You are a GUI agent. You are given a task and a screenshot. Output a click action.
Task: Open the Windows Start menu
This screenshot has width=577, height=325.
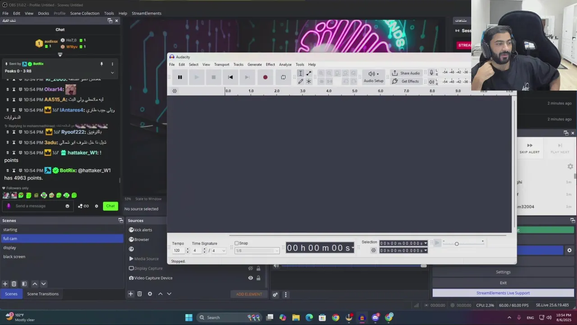189,317
